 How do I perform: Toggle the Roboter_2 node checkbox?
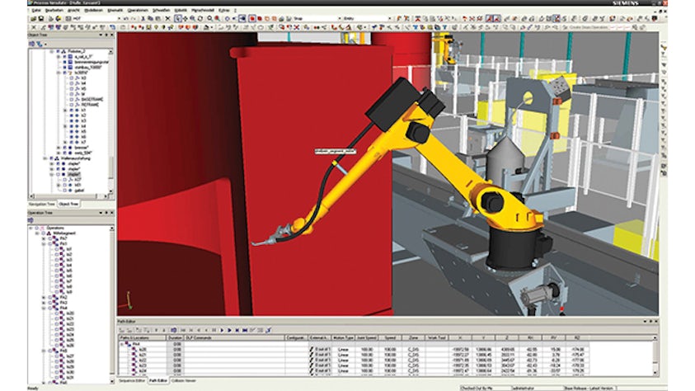pos(58,51)
